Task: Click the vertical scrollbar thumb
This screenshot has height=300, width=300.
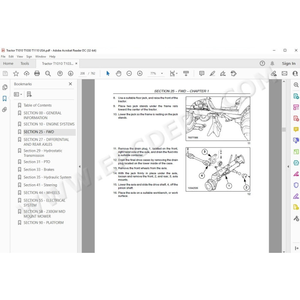Action: 284,129
